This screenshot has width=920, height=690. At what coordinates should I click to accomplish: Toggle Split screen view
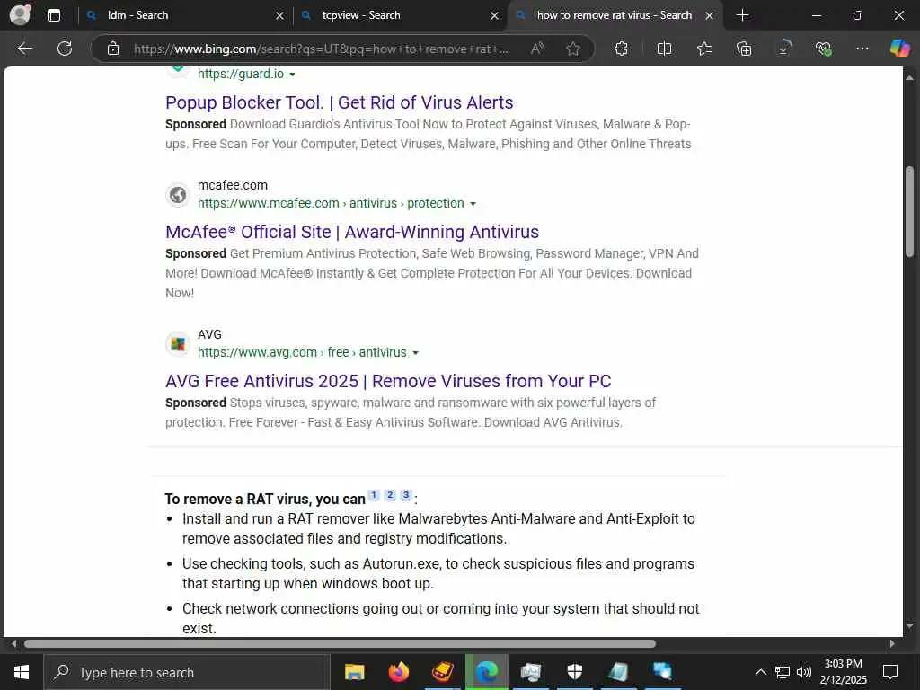(x=664, y=49)
